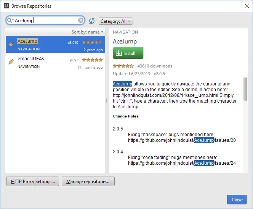Click NAVIGATION label under emacsIDEAs
Viewport: 253px width, 209px height.
click(x=29, y=66)
